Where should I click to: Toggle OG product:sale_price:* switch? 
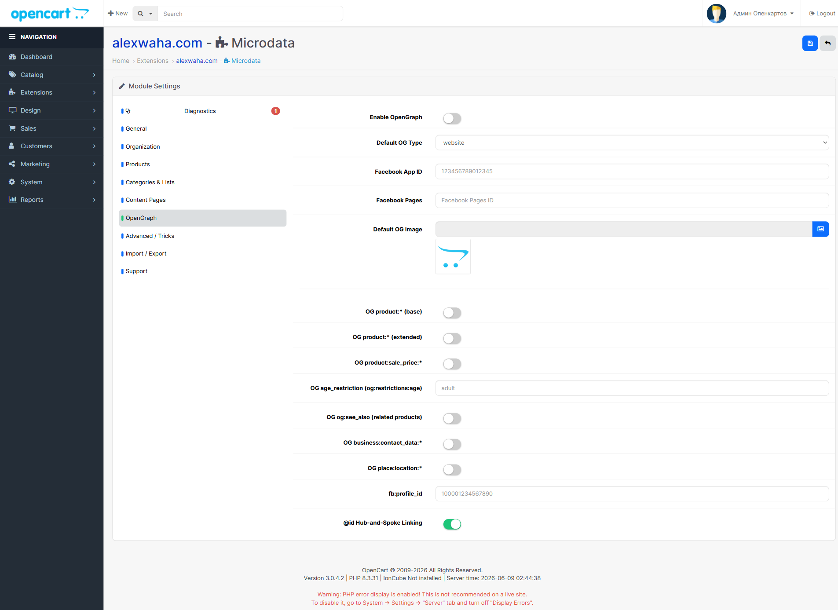(452, 364)
